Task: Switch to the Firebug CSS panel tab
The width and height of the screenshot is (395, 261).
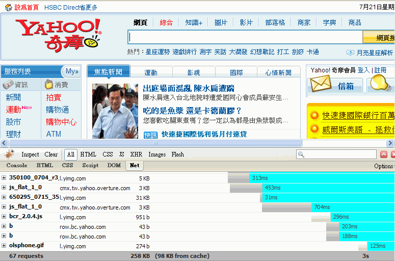Action: pos(67,165)
